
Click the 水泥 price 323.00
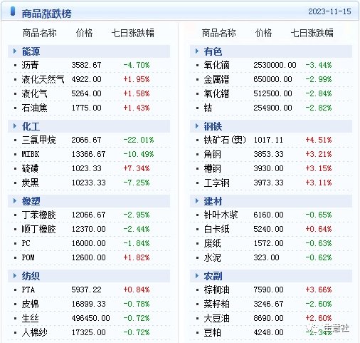coord(266,257)
